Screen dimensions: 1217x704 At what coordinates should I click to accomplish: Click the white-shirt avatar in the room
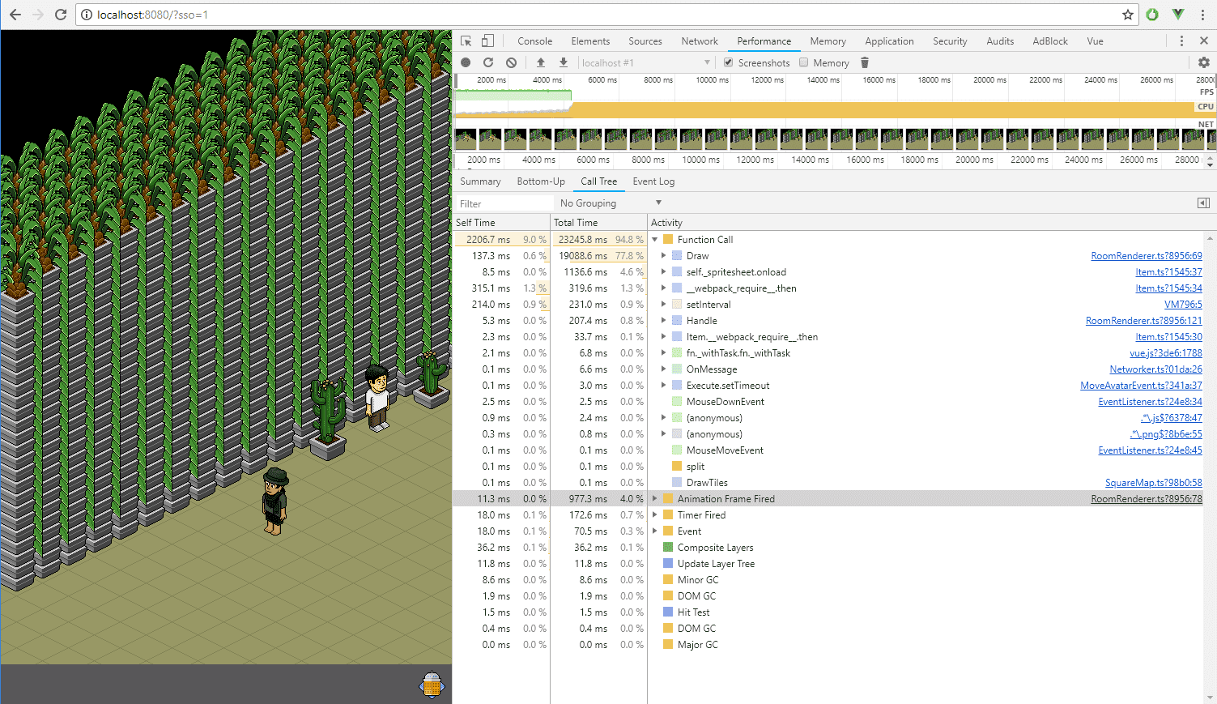377,397
